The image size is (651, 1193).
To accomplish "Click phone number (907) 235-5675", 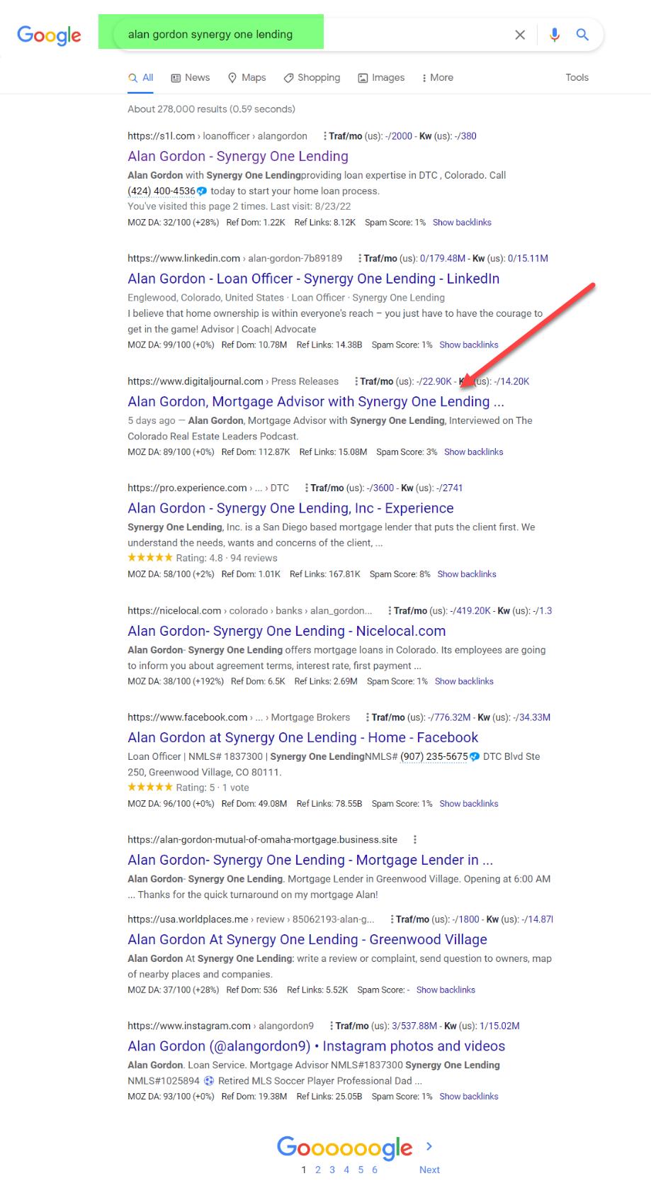I will coord(434,756).
